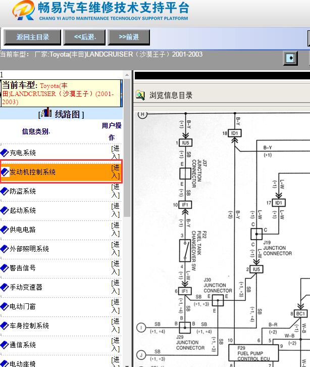Click the 用户操作 column header
This screenshot has height=367, width=310.
(112, 131)
